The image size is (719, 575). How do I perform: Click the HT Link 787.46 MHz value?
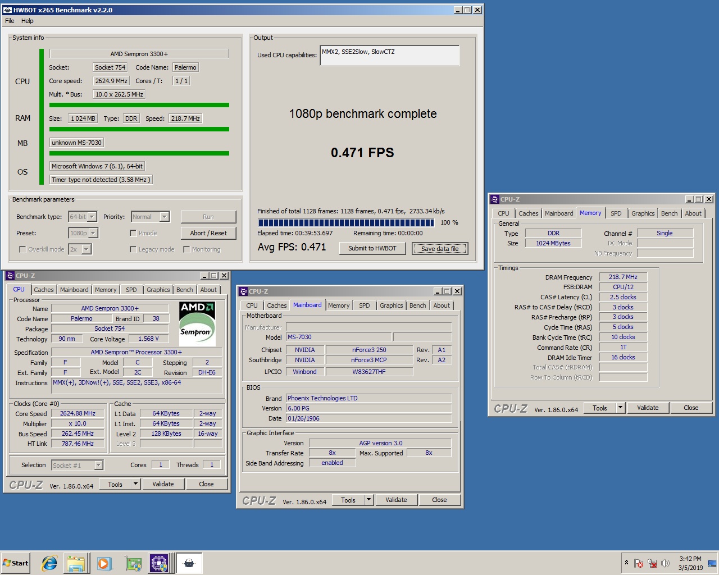pos(78,444)
